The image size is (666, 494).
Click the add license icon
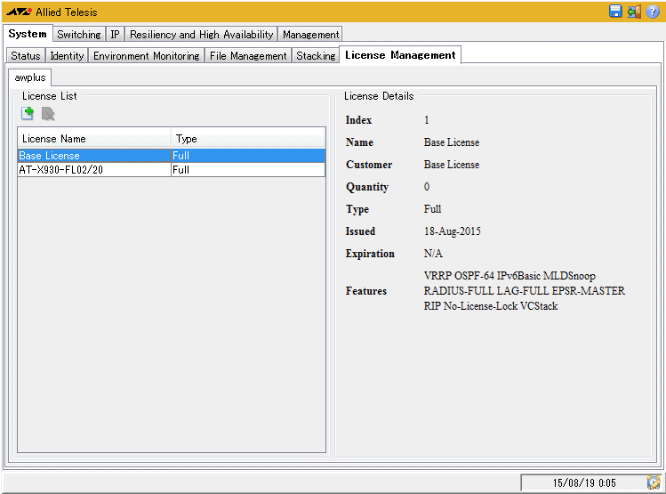pyautogui.click(x=28, y=113)
